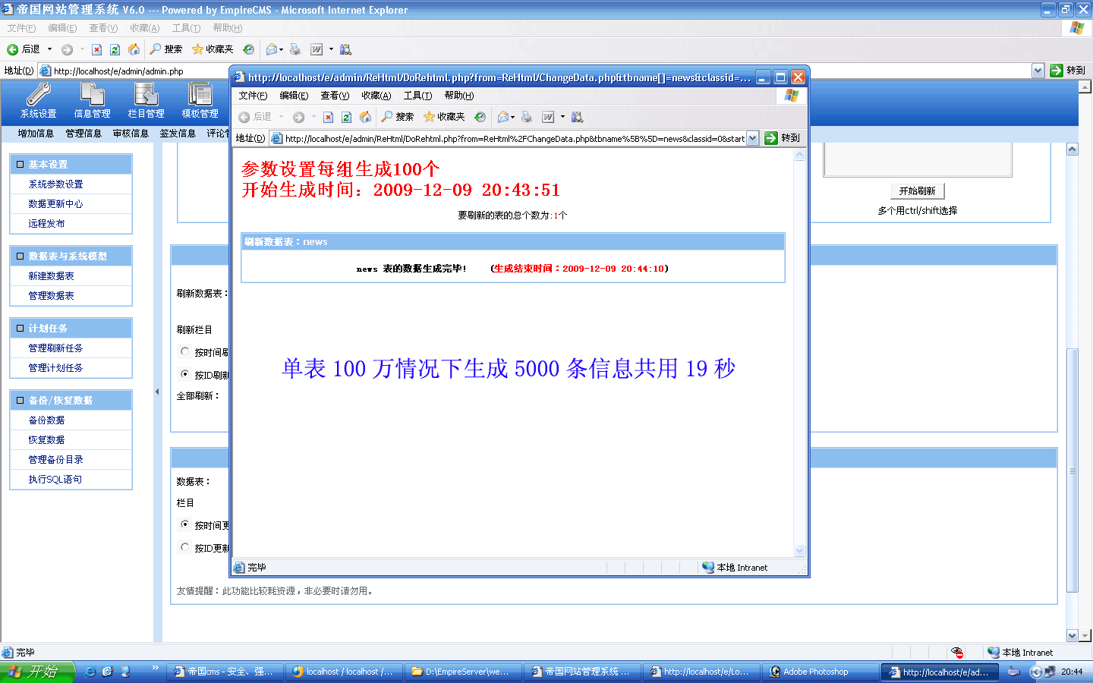Click the popup window's stop toolbar icon
Image resolution: width=1093 pixels, height=683 pixels.
click(x=328, y=117)
